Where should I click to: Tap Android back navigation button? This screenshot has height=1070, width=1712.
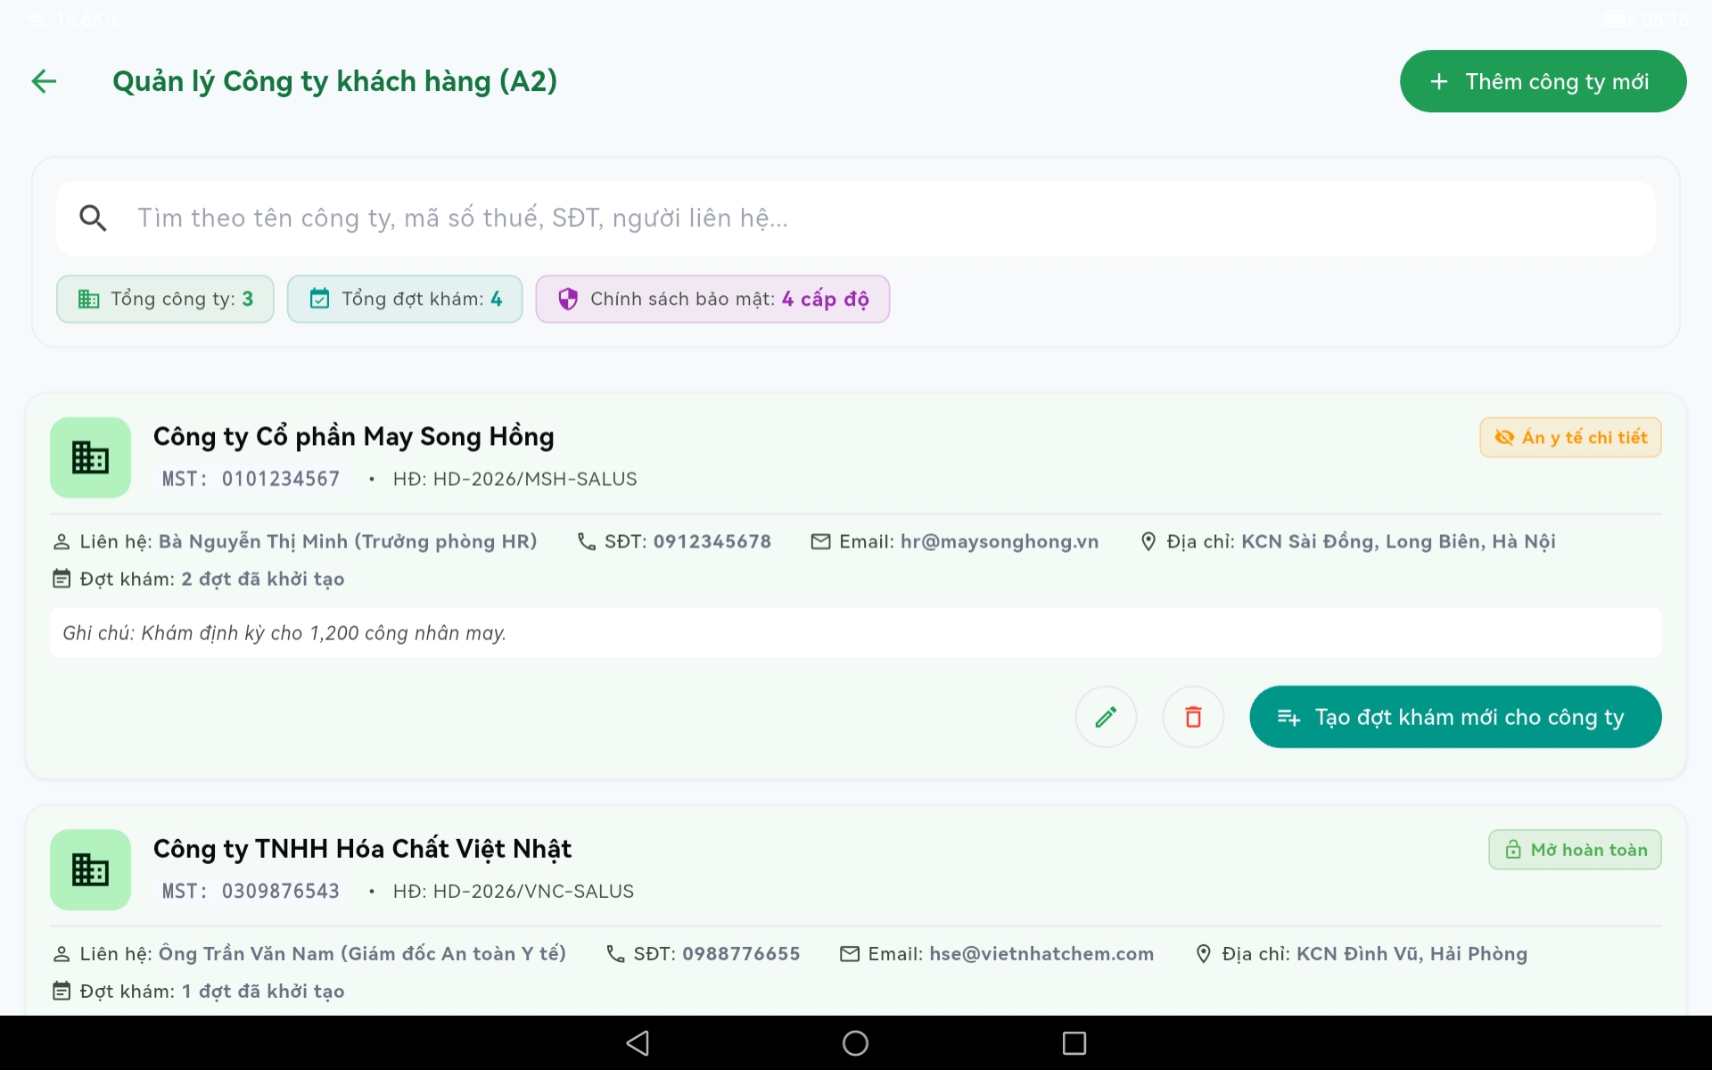(638, 1043)
